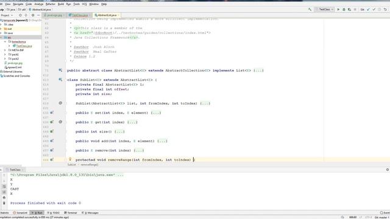Click gutter icon beside AbstractList class declaration
The height and width of the screenshot is (219, 390).
coord(60,71)
